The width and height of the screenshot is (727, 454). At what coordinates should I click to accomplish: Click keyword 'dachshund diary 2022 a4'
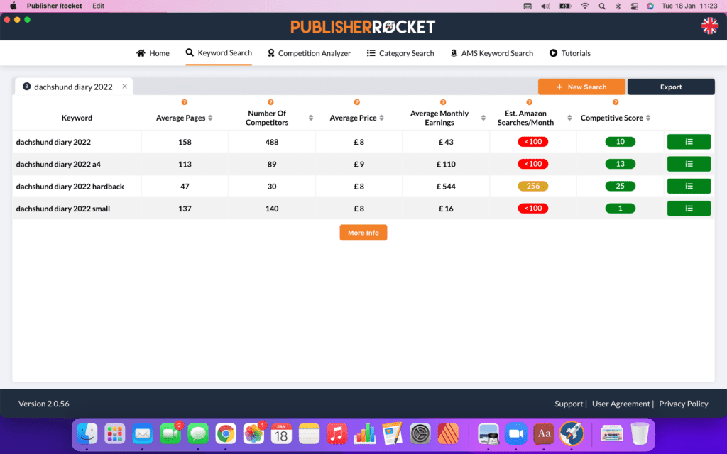pyautogui.click(x=58, y=164)
